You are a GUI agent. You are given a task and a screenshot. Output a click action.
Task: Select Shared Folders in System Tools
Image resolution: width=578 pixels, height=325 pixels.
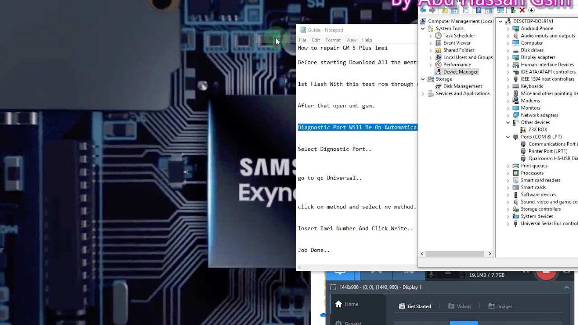click(454, 50)
